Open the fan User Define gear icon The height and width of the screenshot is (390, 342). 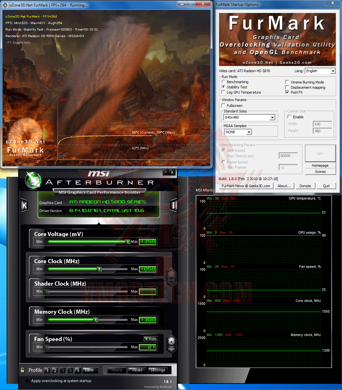(171, 344)
